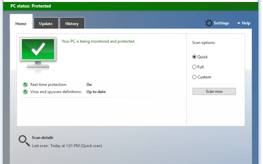Viewport: 263px width, 164px height.
Task: Open Settings via its text label
Action: pos(221,23)
